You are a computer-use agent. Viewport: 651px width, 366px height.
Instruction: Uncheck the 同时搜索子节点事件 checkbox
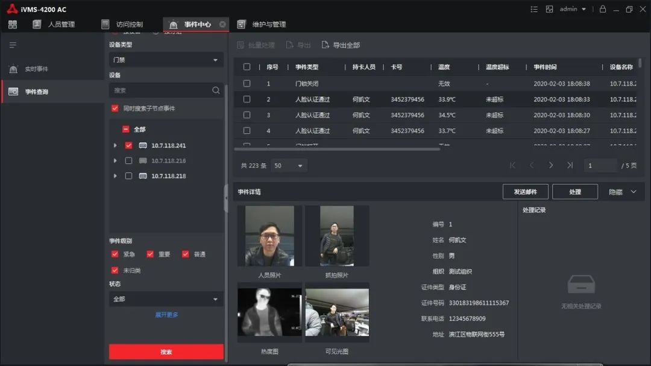point(115,109)
